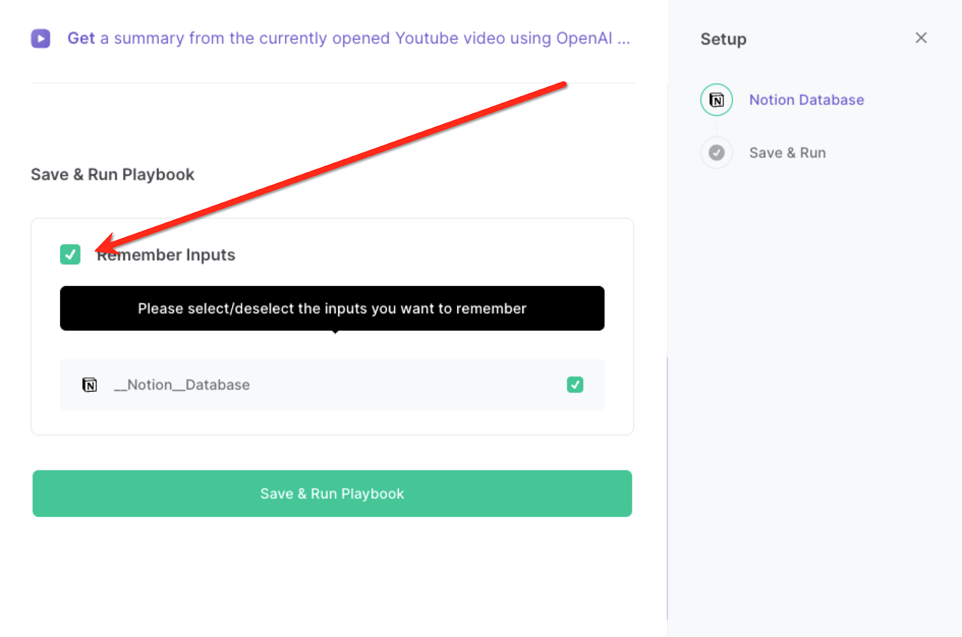
Task: Click the purple Notion Database label text
Action: (x=806, y=99)
